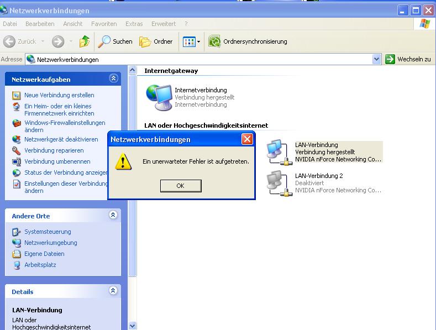Toggle the Ordner folders pane
The image size is (436, 330).
coord(156,41)
